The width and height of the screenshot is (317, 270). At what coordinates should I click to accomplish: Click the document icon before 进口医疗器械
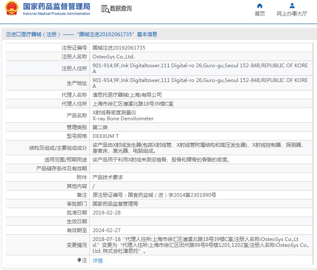8,34
